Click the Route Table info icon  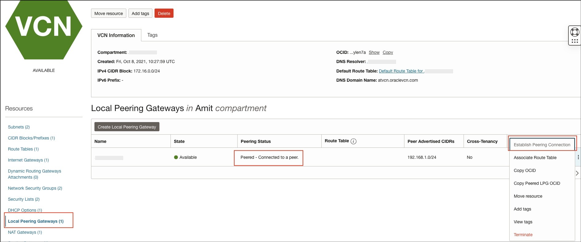point(354,141)
